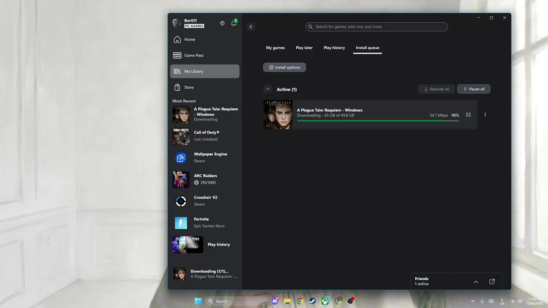Open more options for A Plague Tale download
548x308 pixels.
(485, 115)
